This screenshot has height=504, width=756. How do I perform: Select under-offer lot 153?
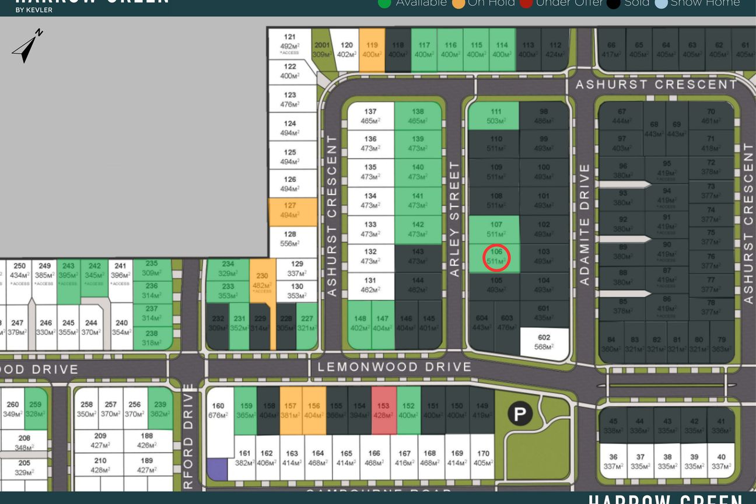tap(383, 411)
